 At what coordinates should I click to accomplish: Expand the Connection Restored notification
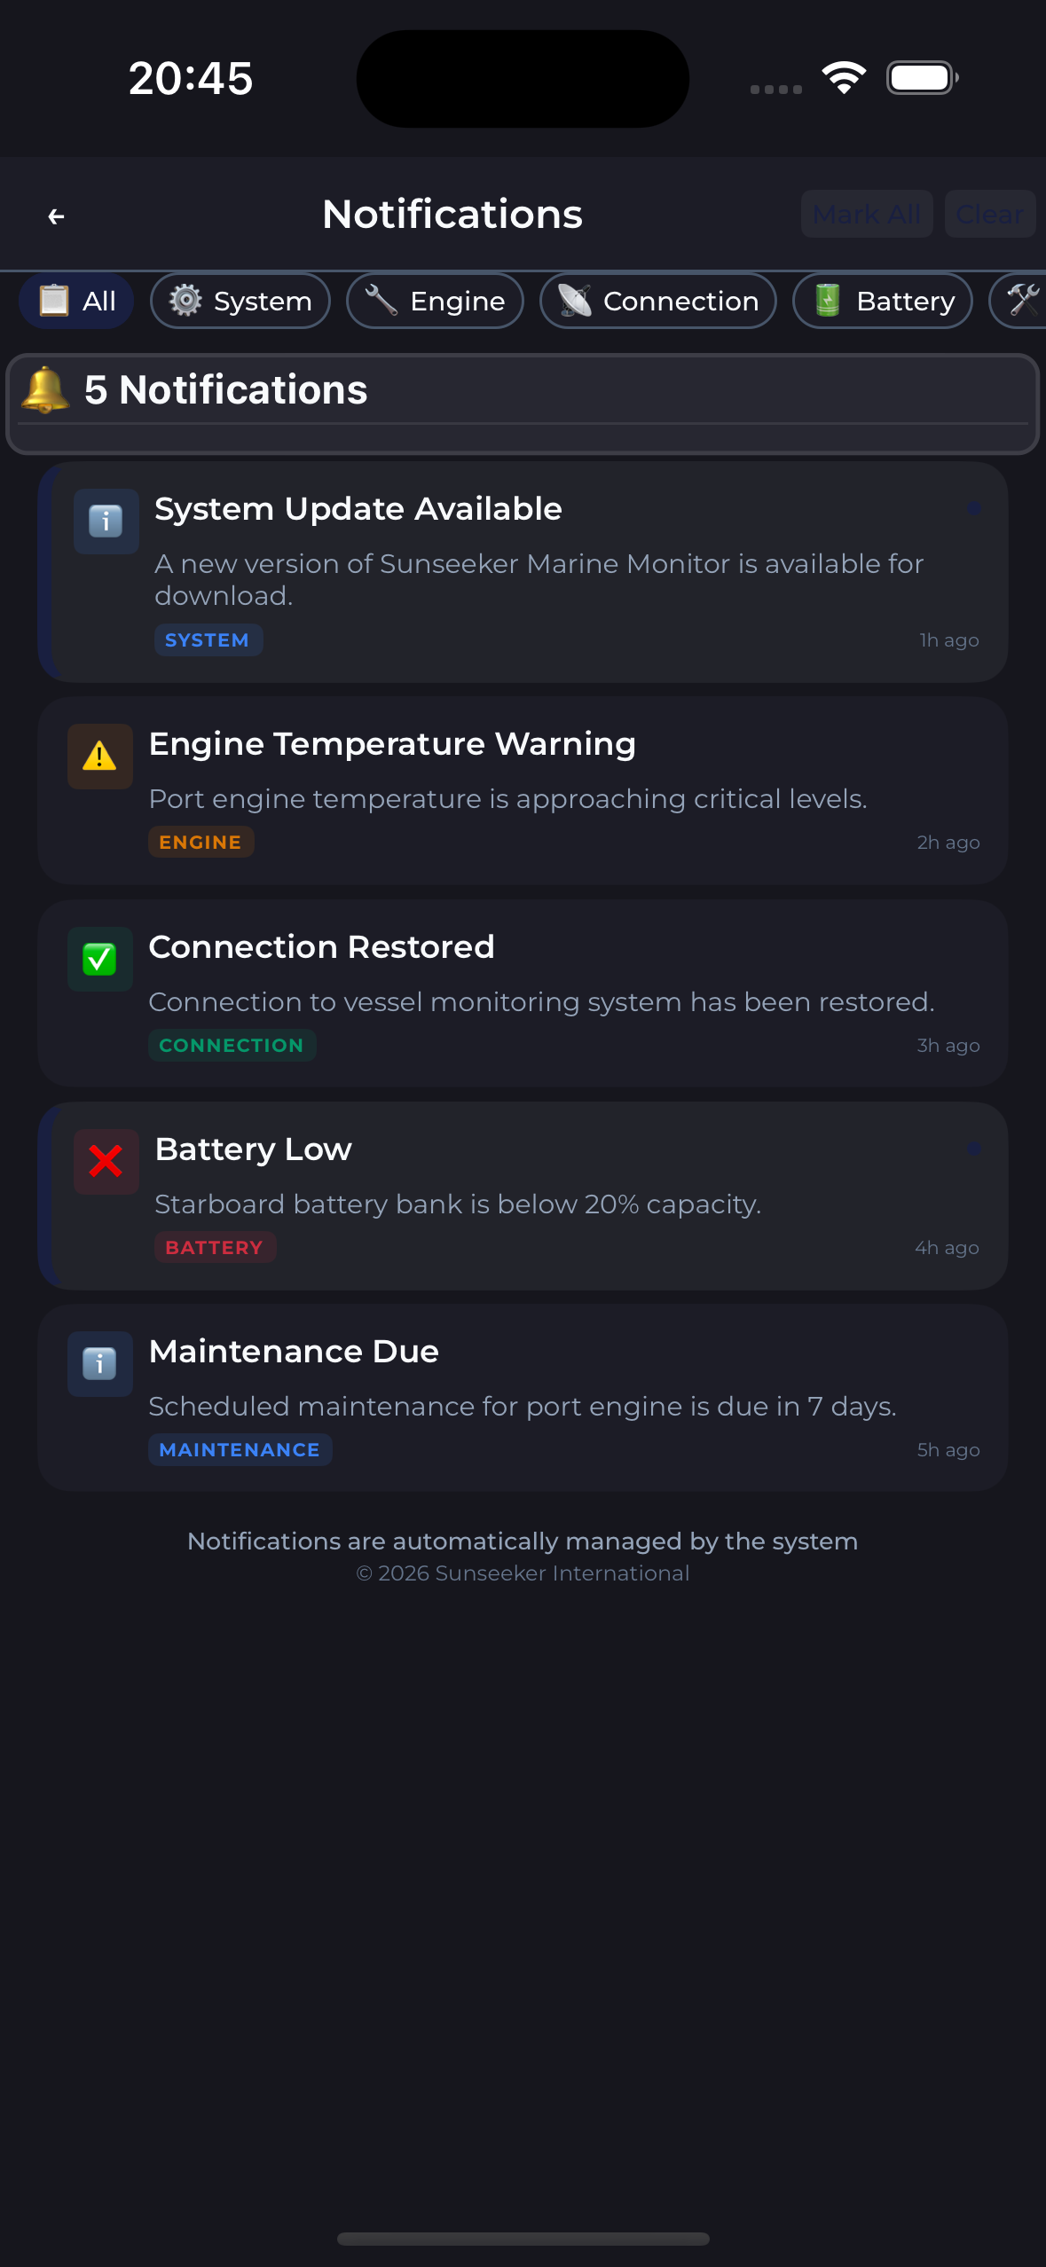(x=523, y=992)
